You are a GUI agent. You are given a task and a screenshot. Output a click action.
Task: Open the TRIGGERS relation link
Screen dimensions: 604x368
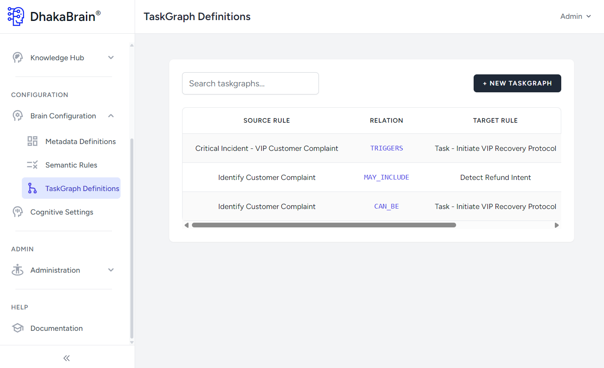point(386,148)
